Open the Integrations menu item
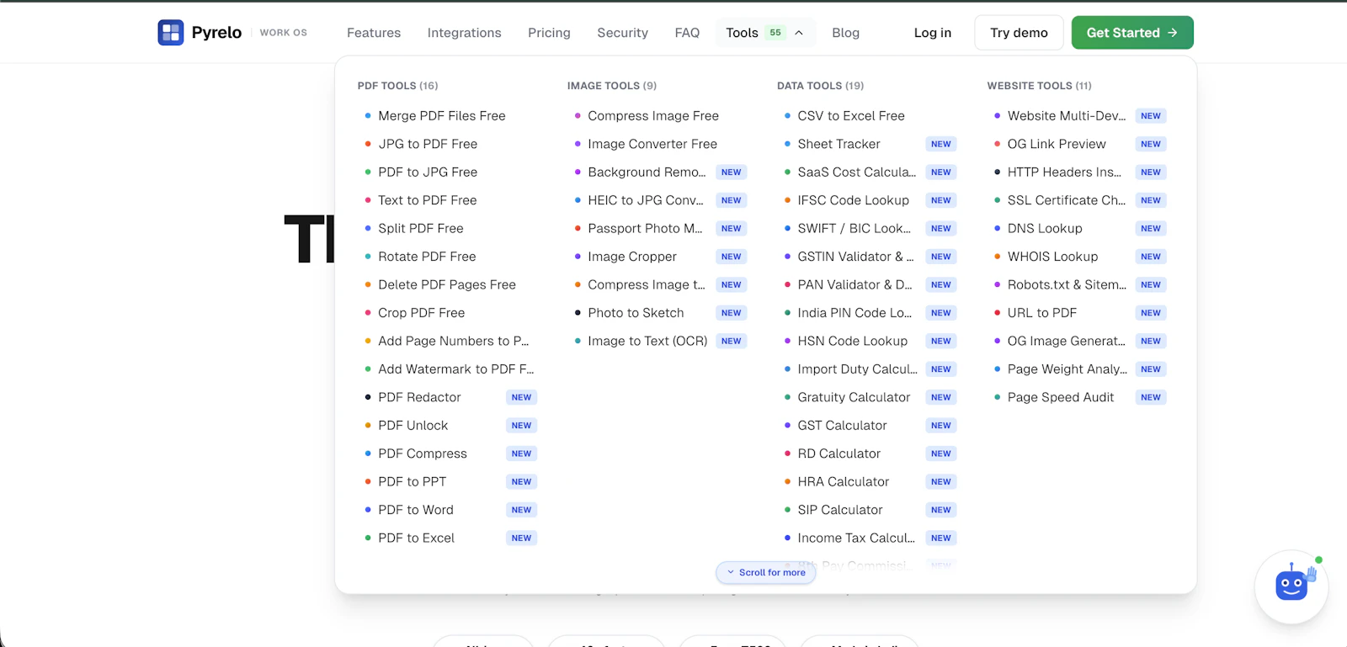This screenshot has width=1347, height=647. point(464,33)
